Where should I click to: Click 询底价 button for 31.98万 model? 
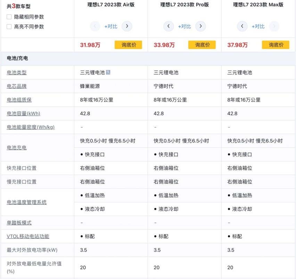(x=128, y=45)
